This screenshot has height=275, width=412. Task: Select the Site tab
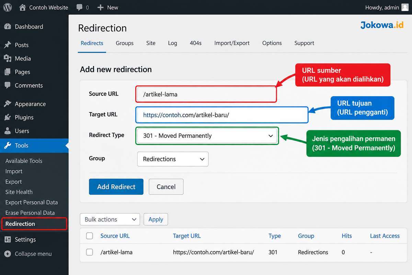click(x=151, y=43)
